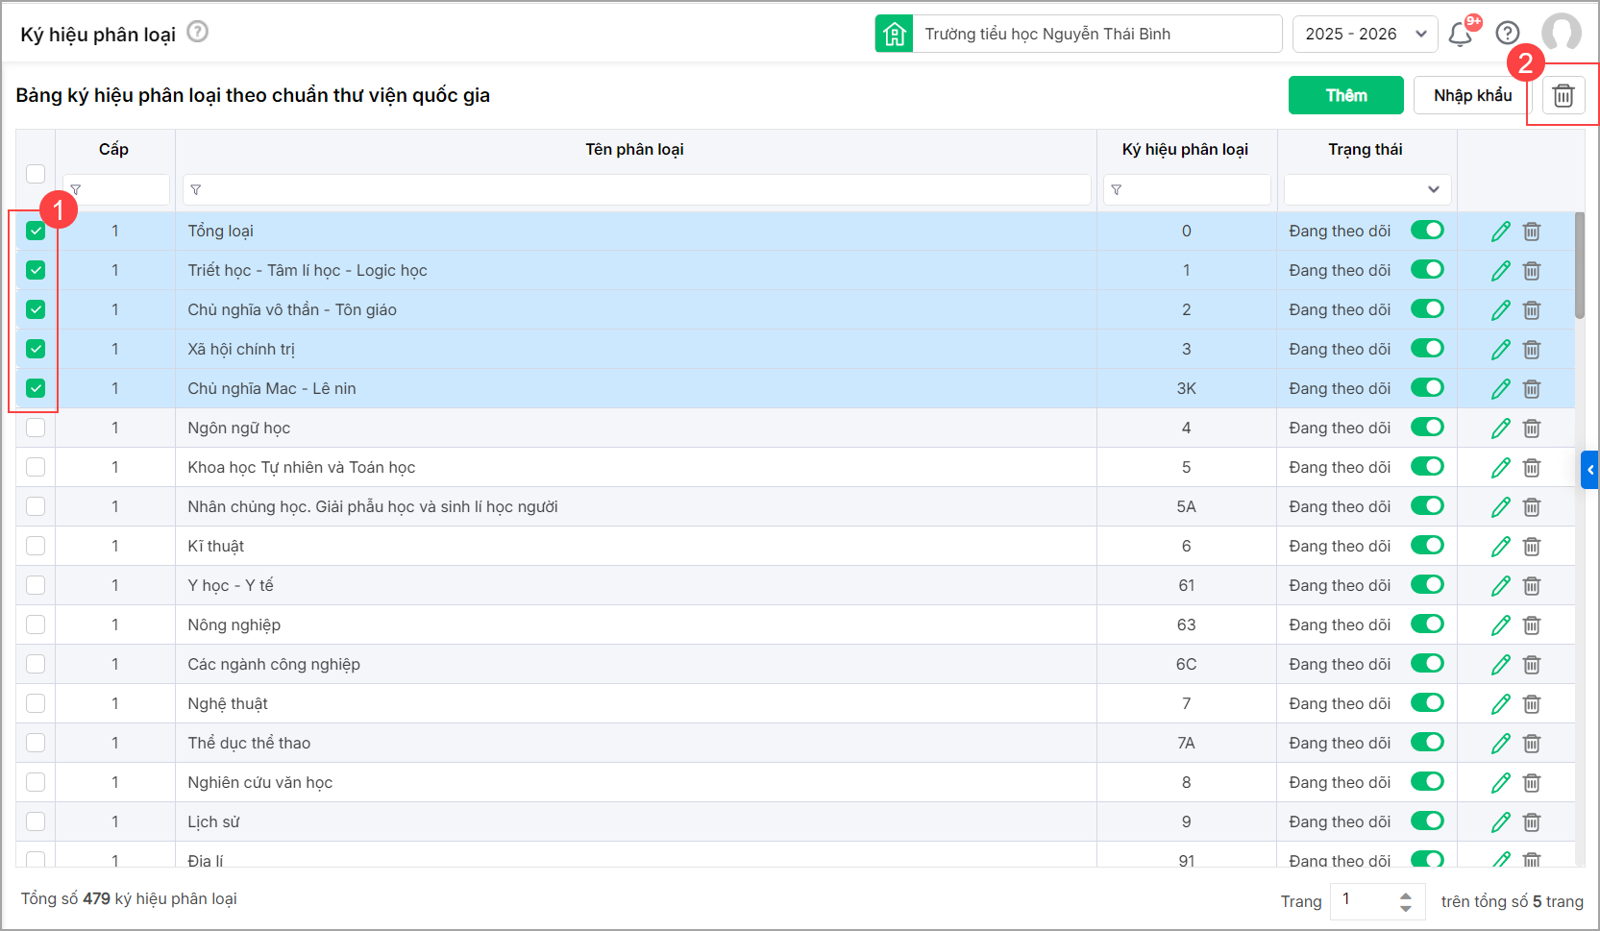Open the help question mark in header
The width and height of the screenshot is (1600, 931).
coord(1508,34)
